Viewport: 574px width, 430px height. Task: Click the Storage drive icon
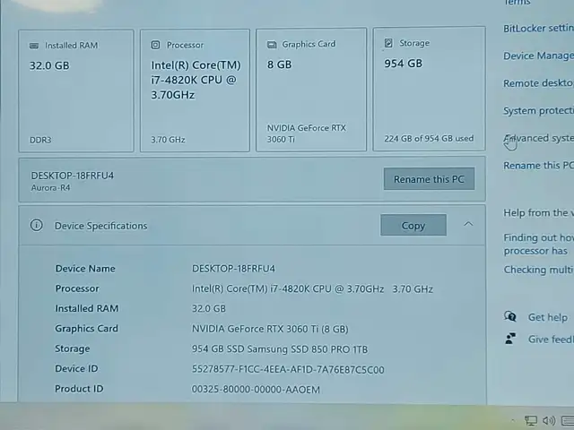388,43
